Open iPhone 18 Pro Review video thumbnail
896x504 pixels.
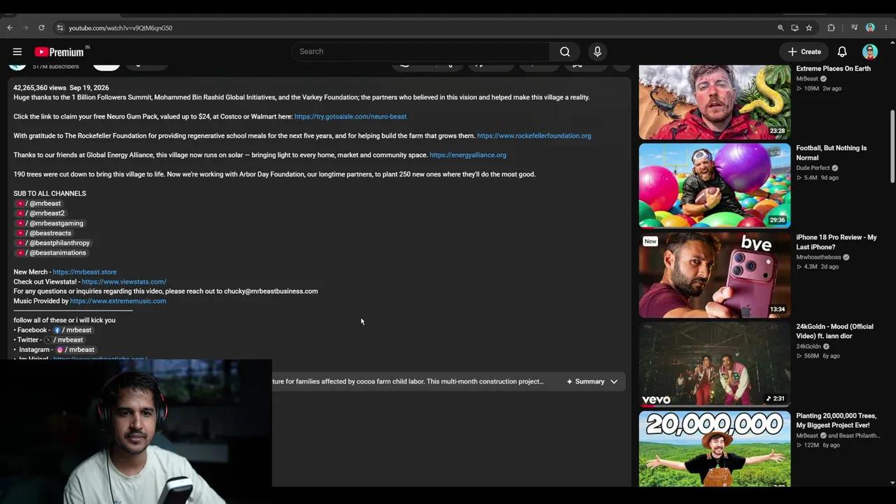715,275
